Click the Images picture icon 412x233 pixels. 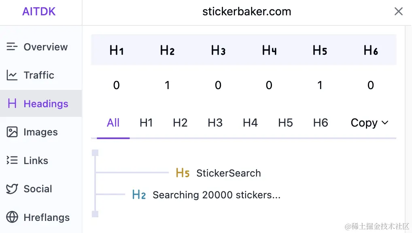click(12, 132)
